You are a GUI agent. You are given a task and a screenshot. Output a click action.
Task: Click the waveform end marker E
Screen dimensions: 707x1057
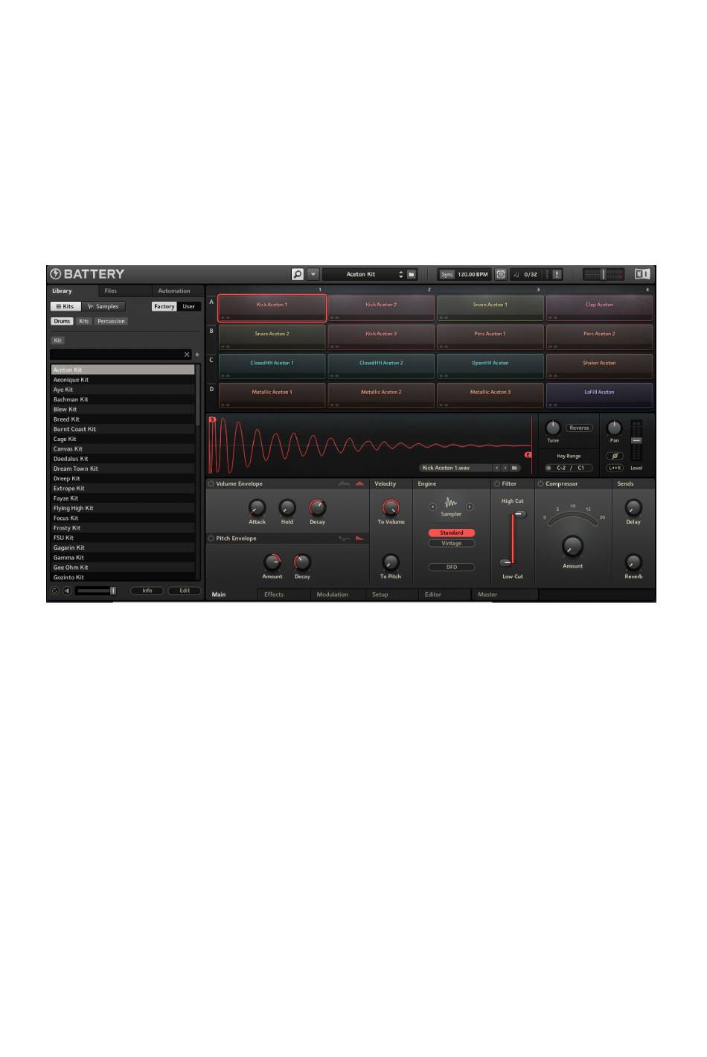point(528,454)
